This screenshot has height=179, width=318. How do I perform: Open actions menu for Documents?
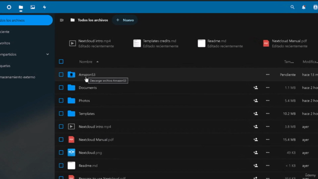coord(268,88)
